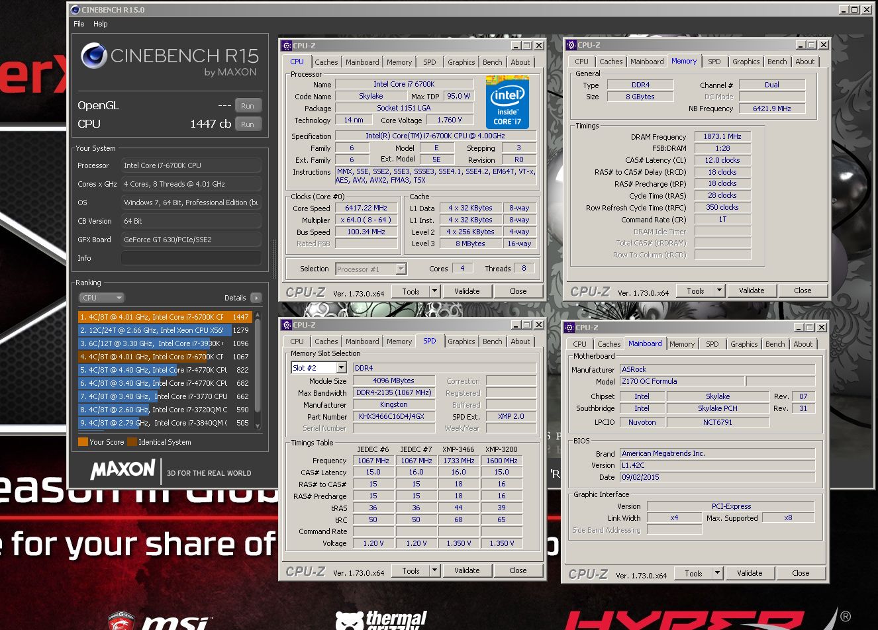Click the Cinebench R15 logo sphere icon
Viewport: 878px width, 630px height.
coord(94,56)
